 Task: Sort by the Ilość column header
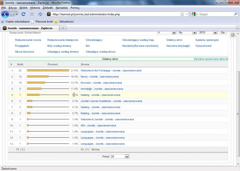coord(20,64)
